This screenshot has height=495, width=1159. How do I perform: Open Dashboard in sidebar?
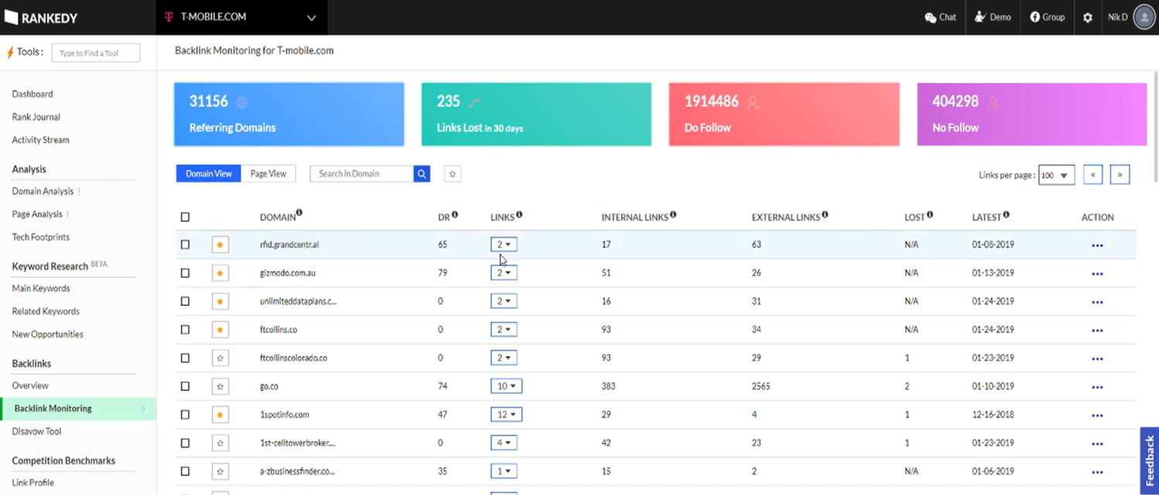coord(32,94)
